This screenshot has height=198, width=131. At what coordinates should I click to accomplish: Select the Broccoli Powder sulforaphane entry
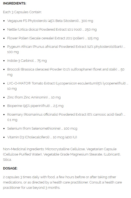66,72
